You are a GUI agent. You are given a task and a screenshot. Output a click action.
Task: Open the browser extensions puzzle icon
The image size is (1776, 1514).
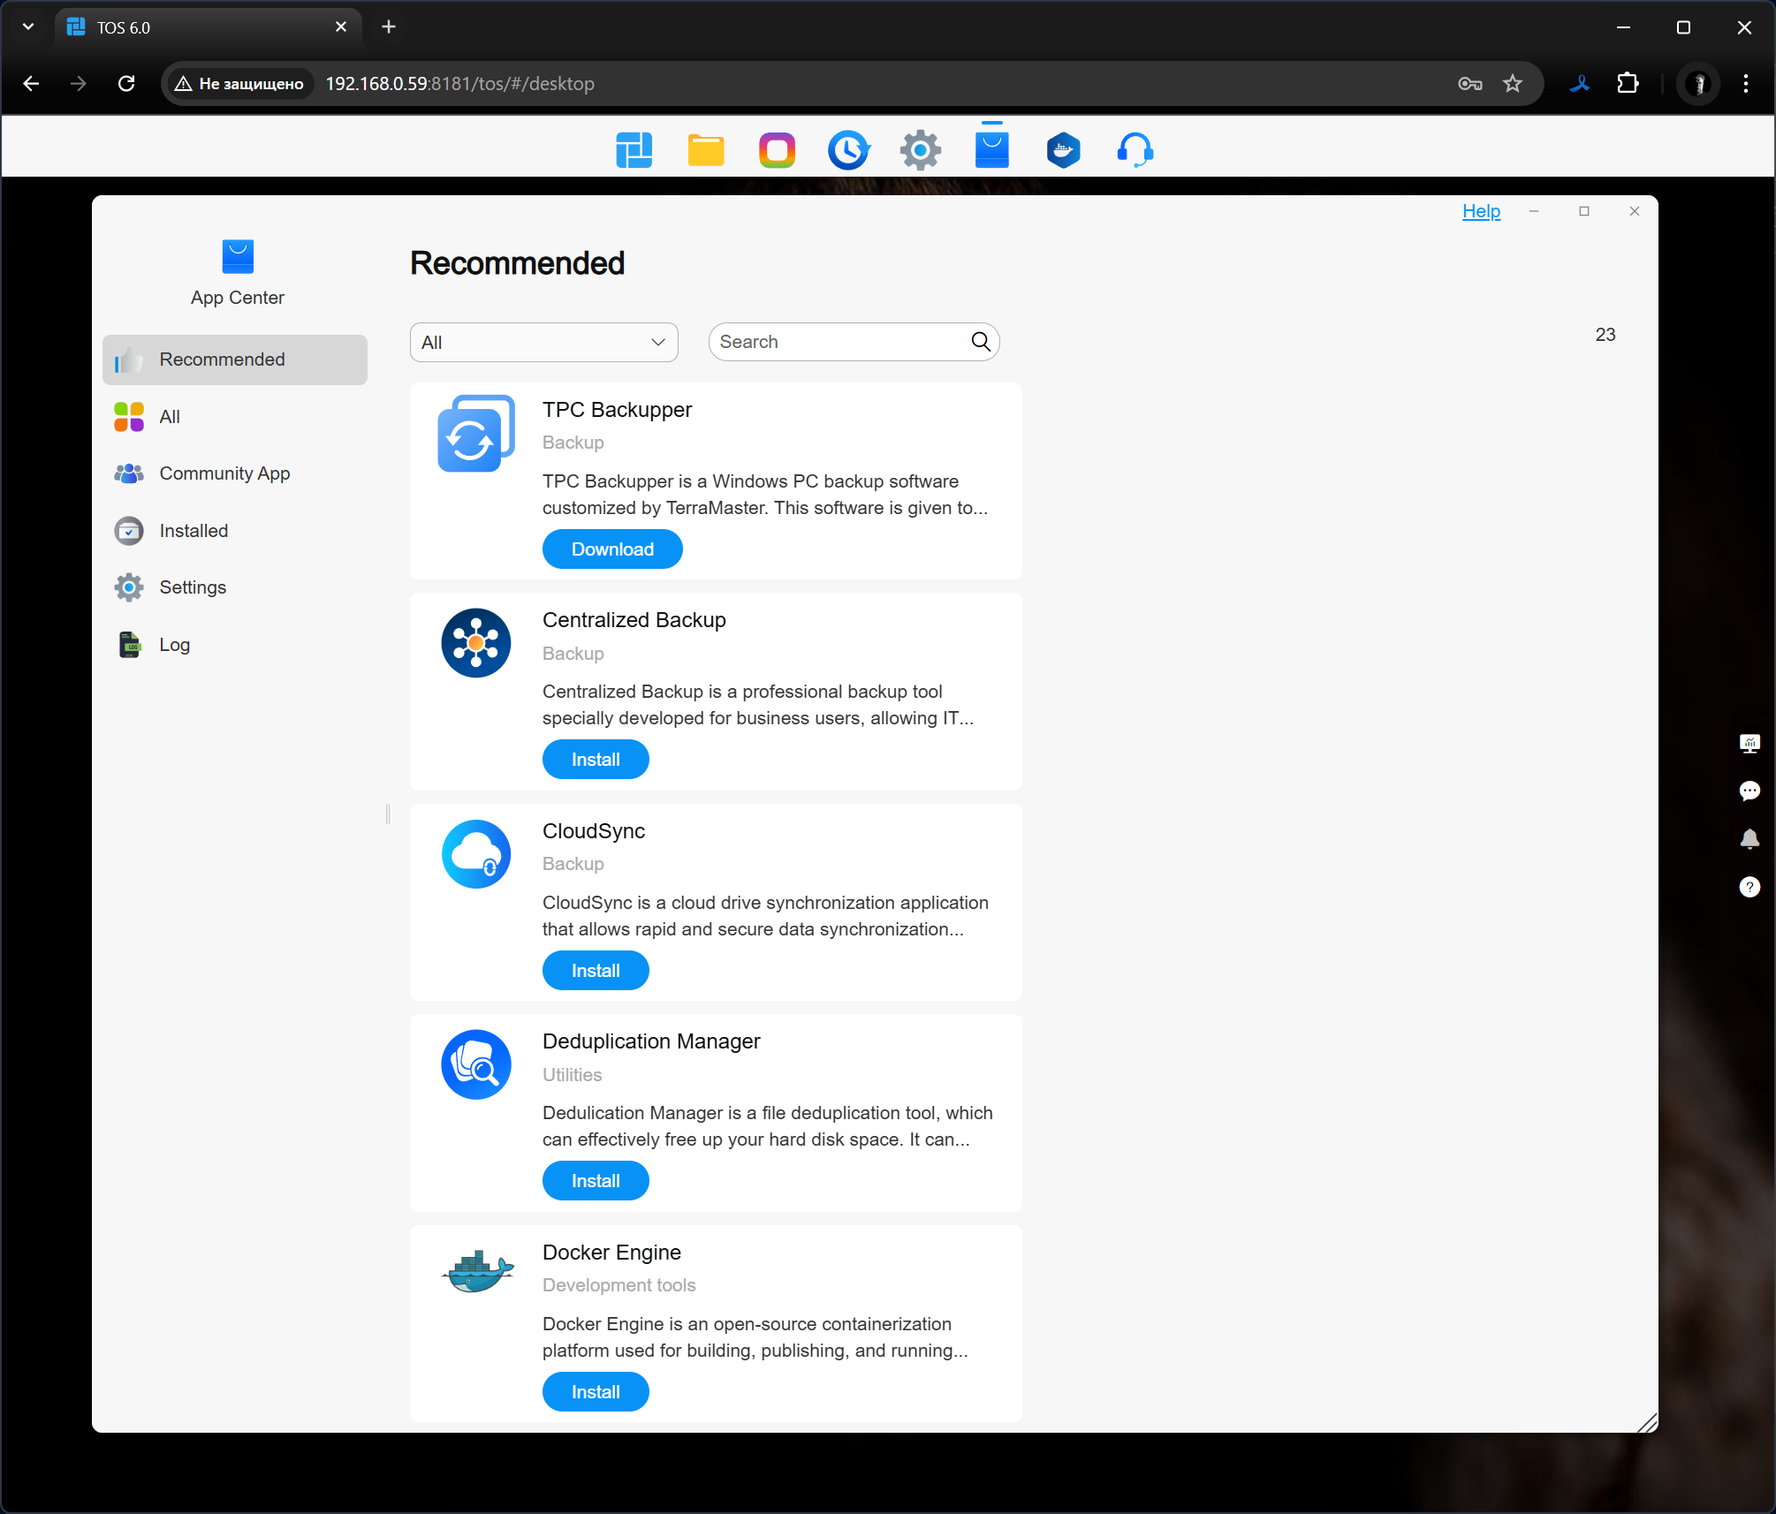1628,83
